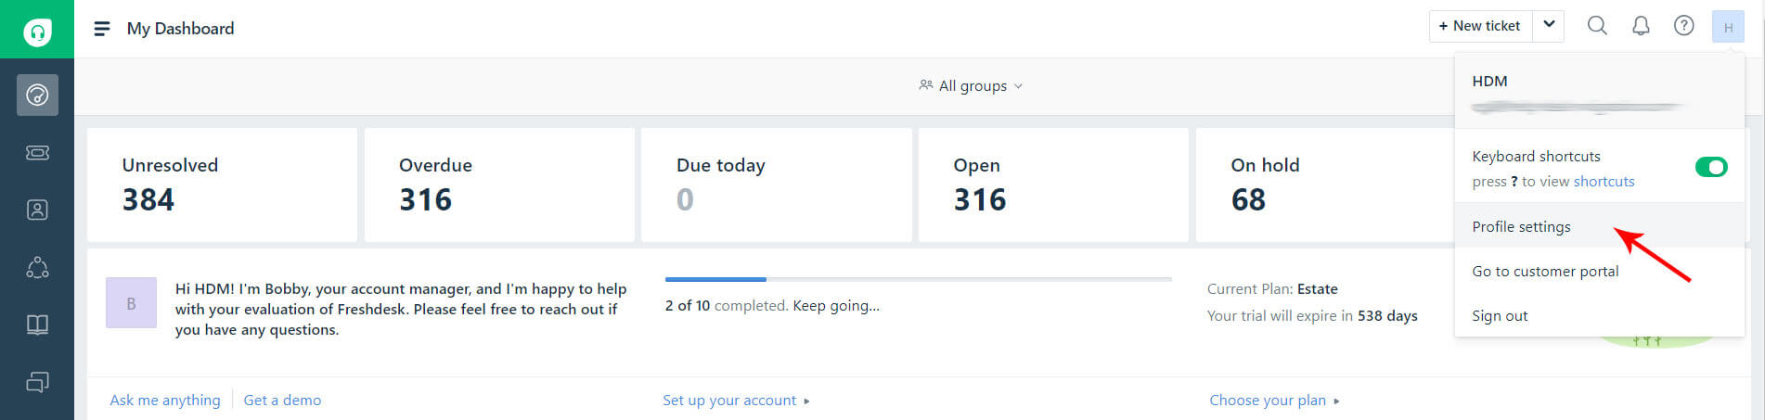Open the Forums chat icon in sidebar
1765x420 pixels.
coord(37,382)
